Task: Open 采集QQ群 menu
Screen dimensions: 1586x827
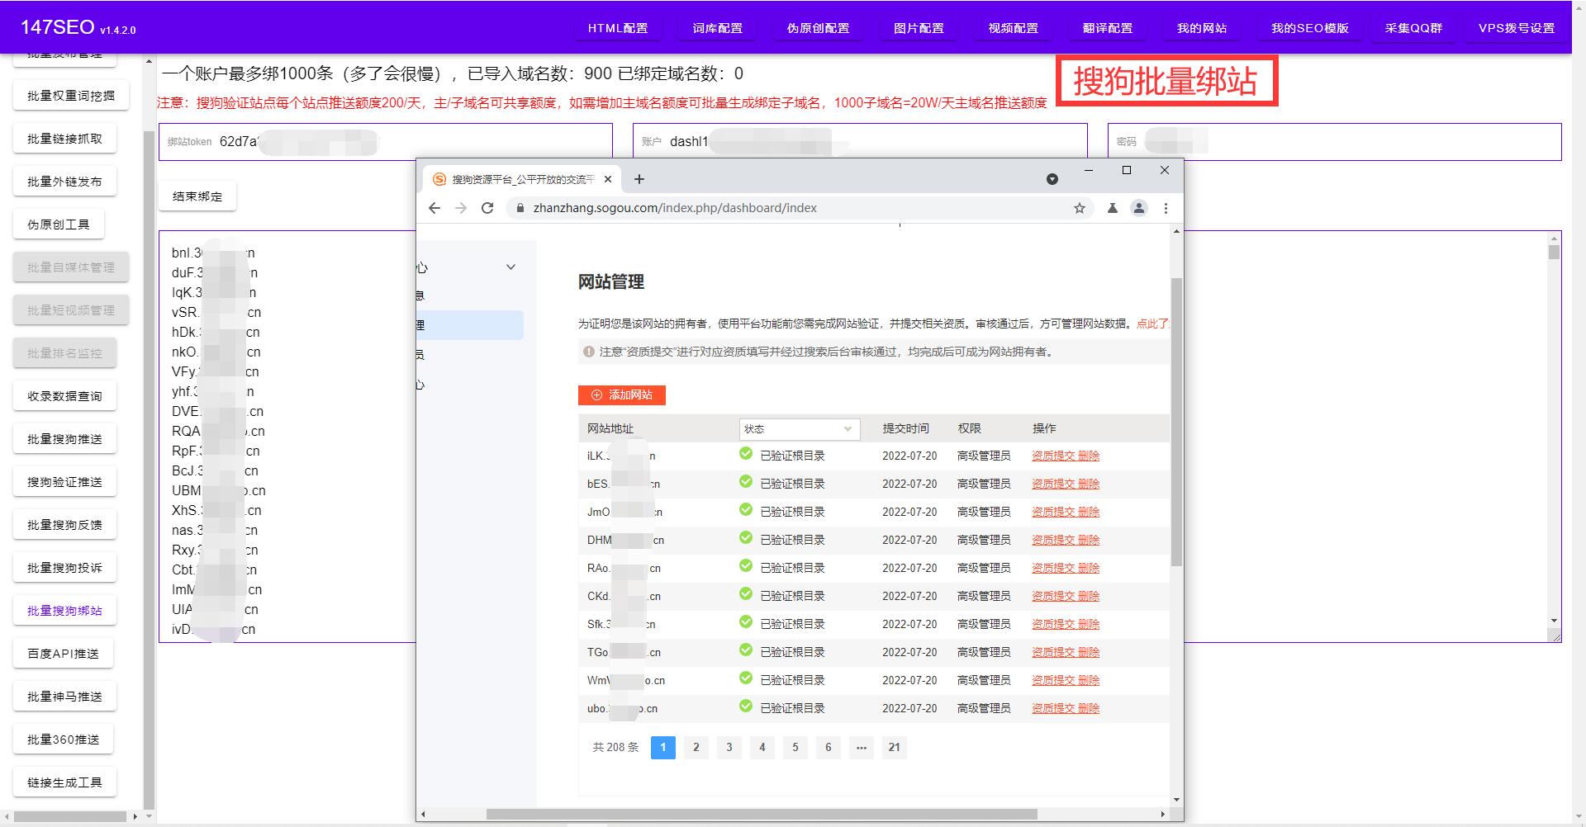Action: point(1413,28)
